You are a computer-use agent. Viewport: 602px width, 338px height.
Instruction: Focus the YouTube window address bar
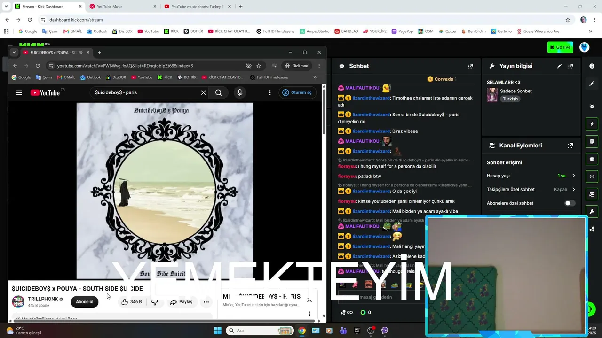point(148,66)
